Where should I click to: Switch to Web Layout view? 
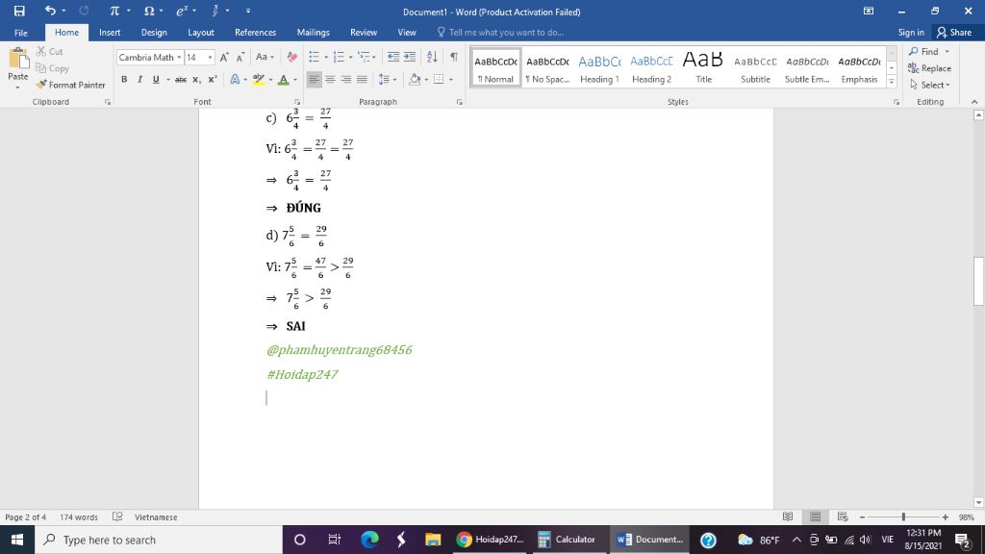click(843, 516)
